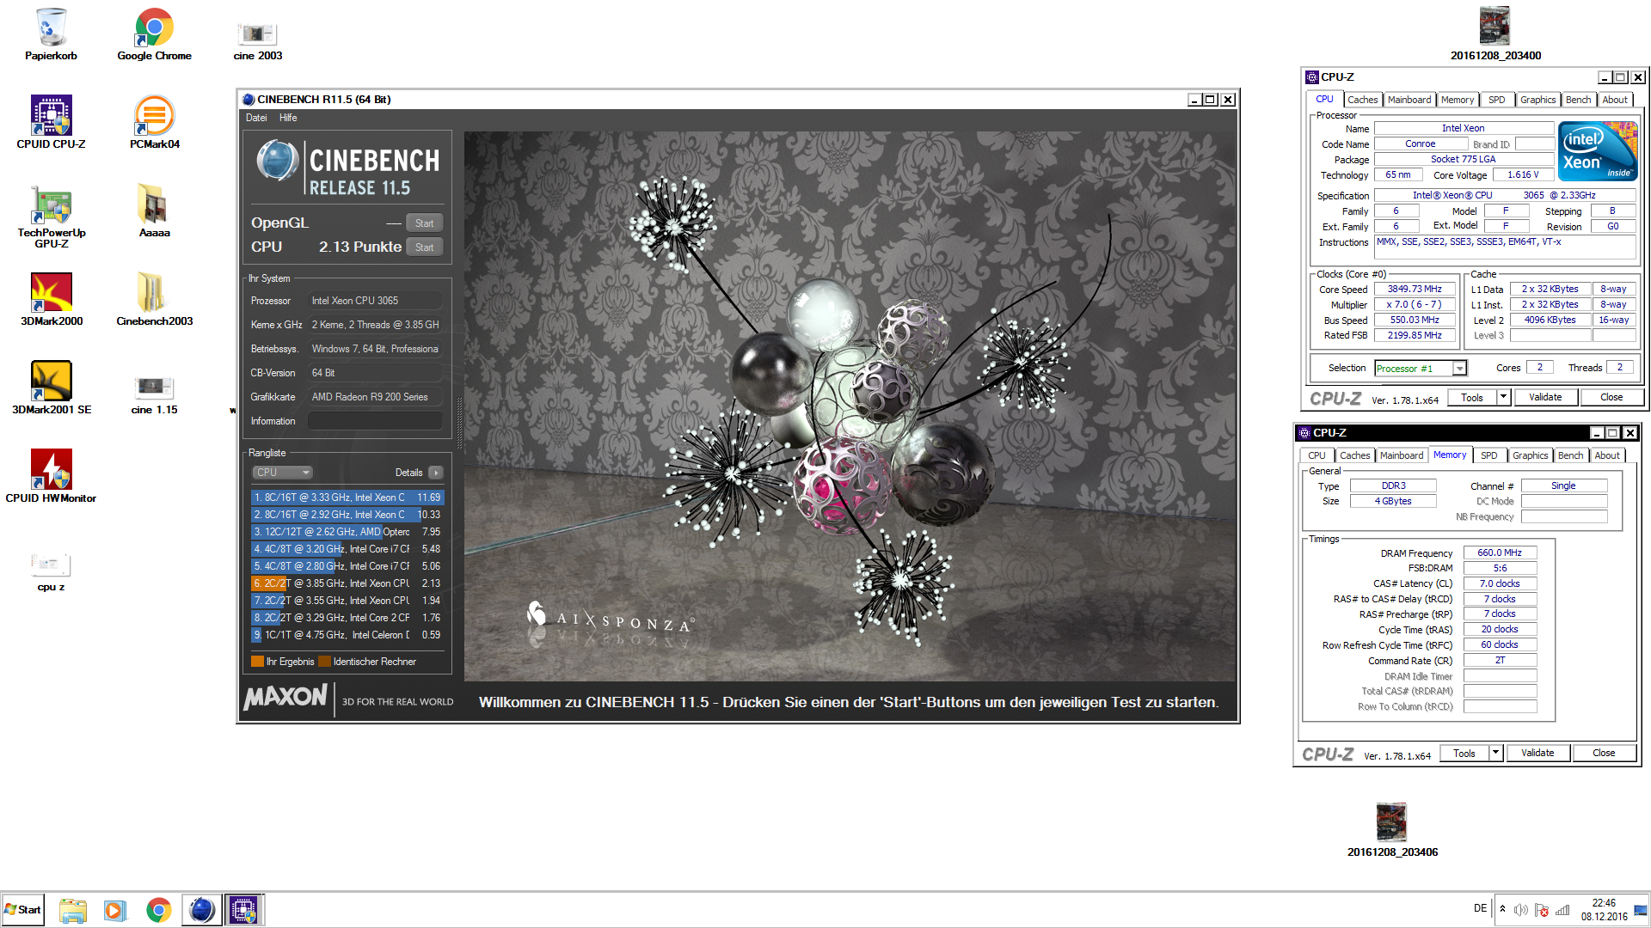
Task: Click the volume icon in system tray
Action: [1520, 910]
